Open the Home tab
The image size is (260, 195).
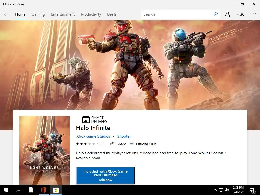click(20, 14)
